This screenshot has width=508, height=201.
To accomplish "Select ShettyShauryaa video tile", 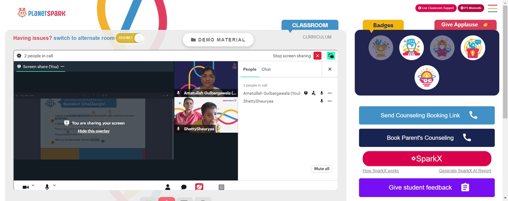I will pos(206,115).
